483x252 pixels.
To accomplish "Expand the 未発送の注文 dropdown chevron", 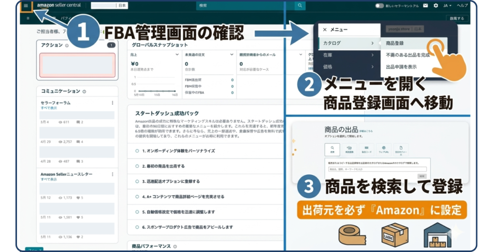I will [232, 55].
